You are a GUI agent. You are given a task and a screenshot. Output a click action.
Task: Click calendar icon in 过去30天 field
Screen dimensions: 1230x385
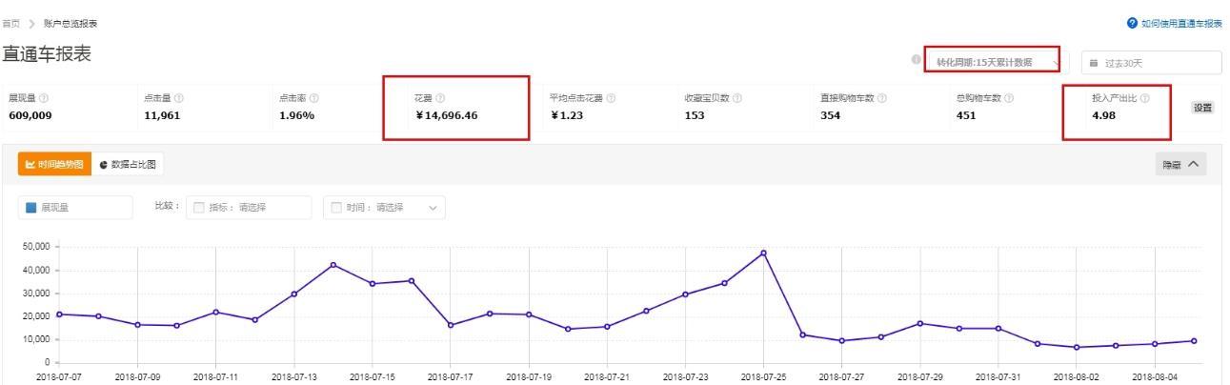pos(1094,64)
